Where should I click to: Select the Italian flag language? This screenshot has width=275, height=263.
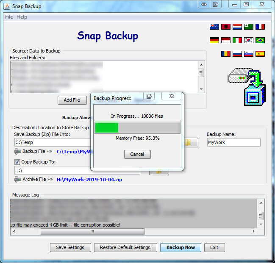coord(237,40)
